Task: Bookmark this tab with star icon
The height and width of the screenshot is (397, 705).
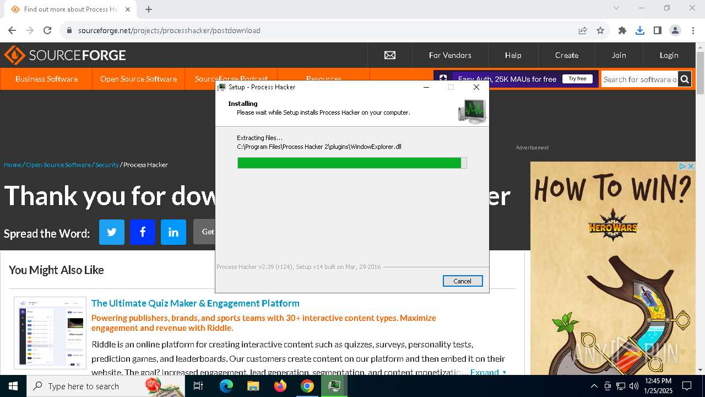Action: click(x=600, y=30)
